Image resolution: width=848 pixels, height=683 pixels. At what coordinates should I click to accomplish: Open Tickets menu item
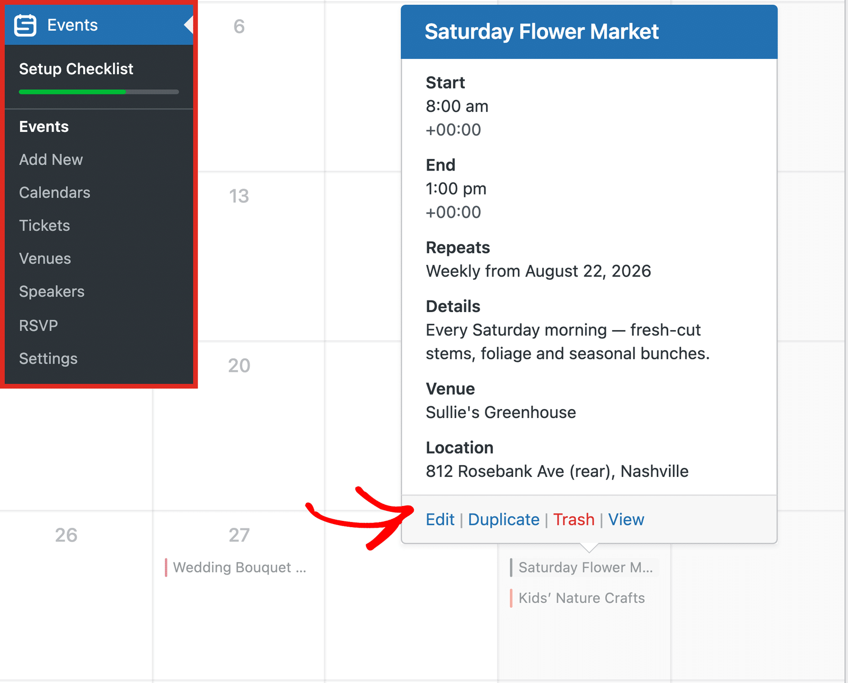pos(45,226)
